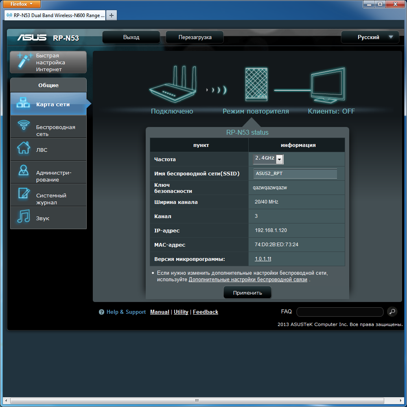Click the security key value qazwqazwqazw
407x407 pixels.
(x=270, y=188)
